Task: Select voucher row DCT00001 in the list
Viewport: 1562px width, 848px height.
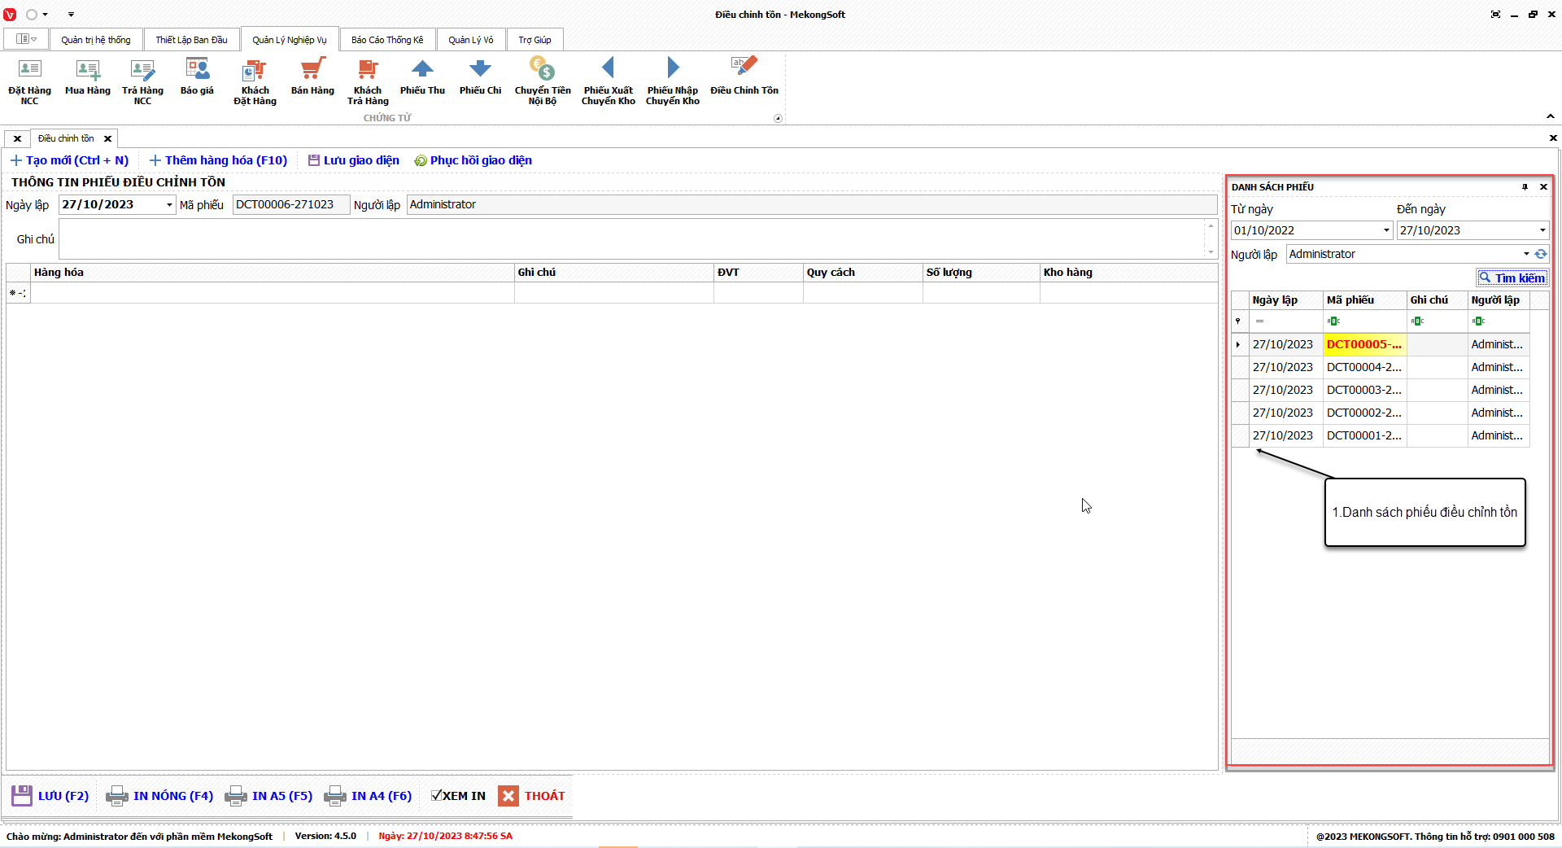Action: coord(1380,435)
